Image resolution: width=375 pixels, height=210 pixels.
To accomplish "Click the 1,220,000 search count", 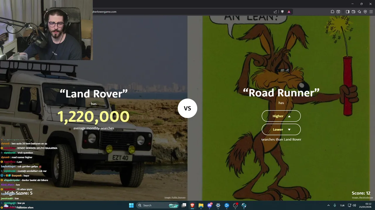I will coord(93,116).
